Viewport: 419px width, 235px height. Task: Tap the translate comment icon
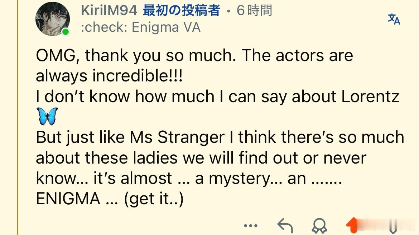pos(394,19)
